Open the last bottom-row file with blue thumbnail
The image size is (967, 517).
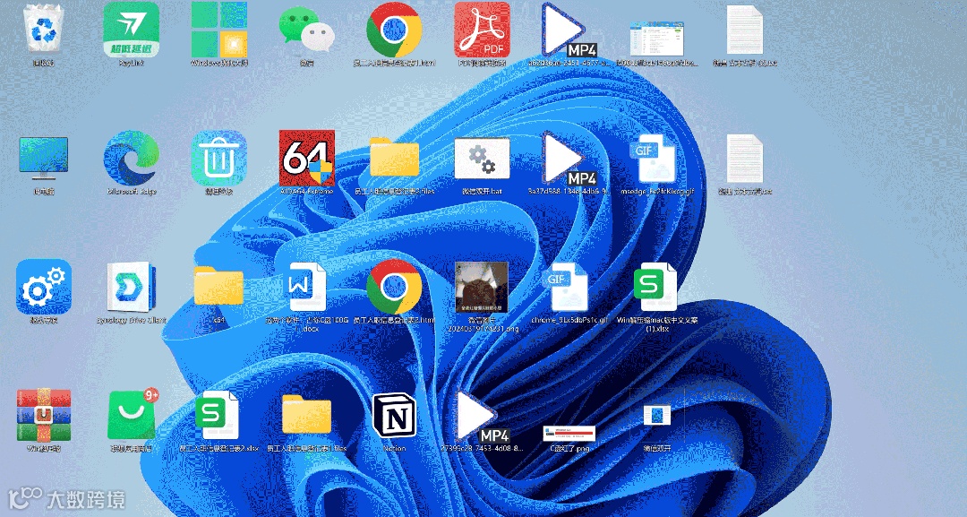(657, 415)
